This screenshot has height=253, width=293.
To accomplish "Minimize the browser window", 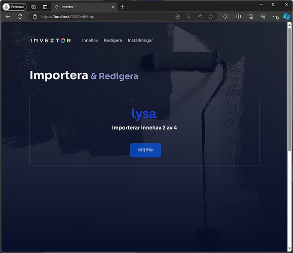I will tap(261, 5).
